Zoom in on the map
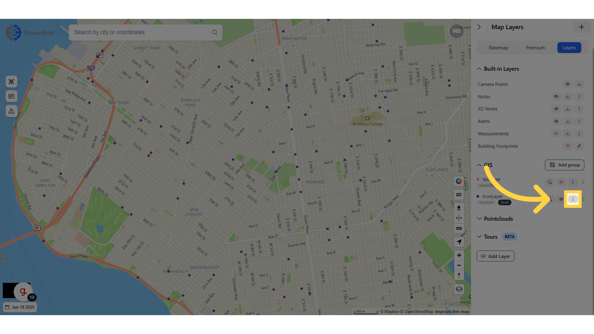594x334 pixels. point(459,255)
